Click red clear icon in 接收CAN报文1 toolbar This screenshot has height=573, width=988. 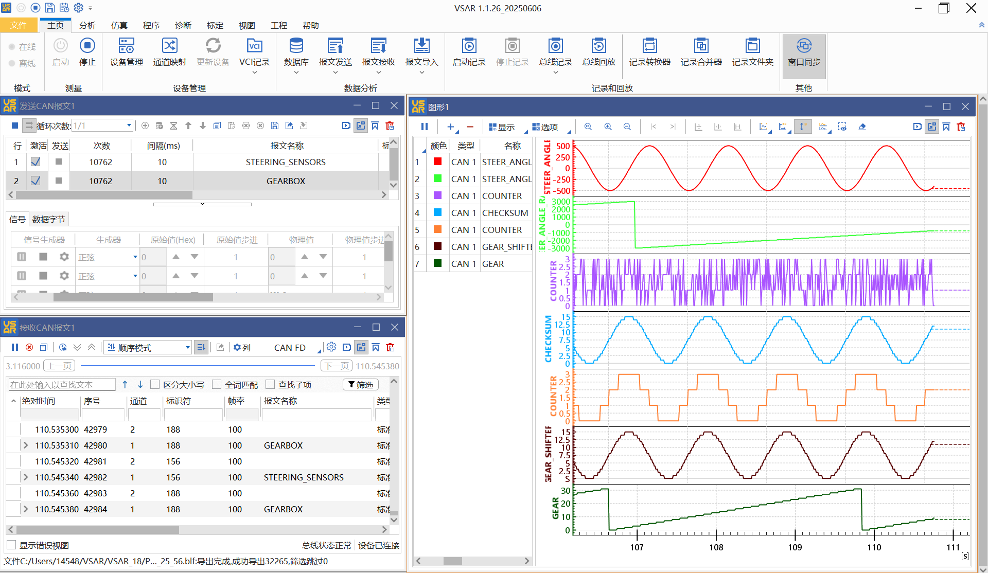pyautogui.click(x=29, y=347)
